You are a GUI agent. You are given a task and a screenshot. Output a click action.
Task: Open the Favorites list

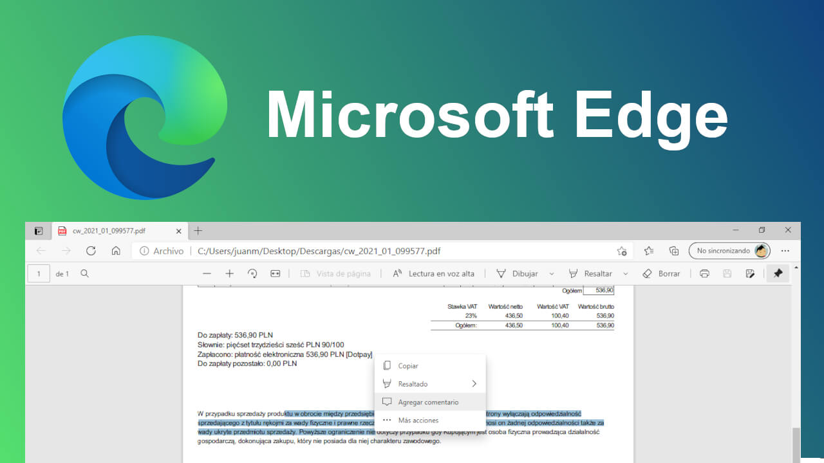(649, 251)
